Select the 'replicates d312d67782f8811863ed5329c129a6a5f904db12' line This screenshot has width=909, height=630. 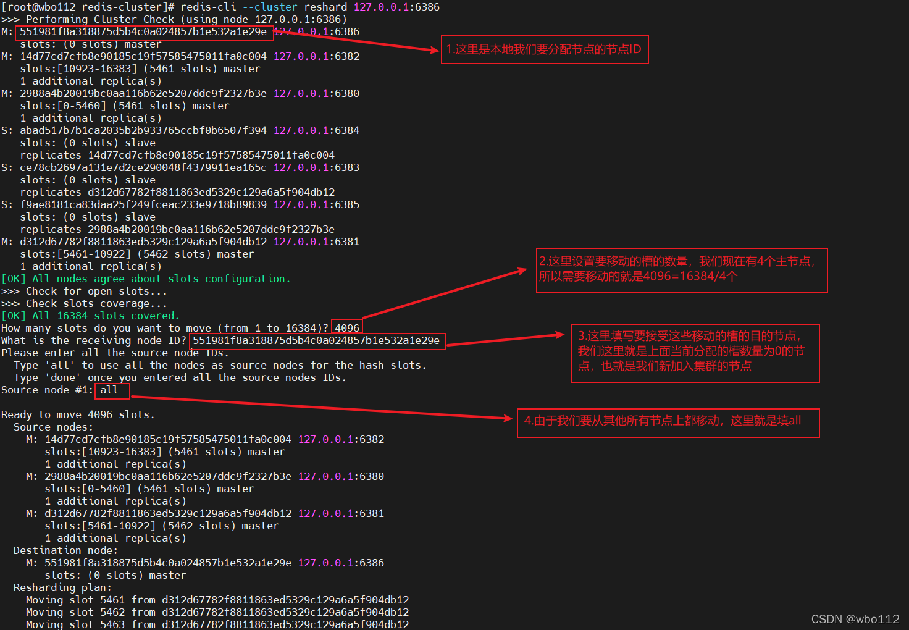click(177, 192)
